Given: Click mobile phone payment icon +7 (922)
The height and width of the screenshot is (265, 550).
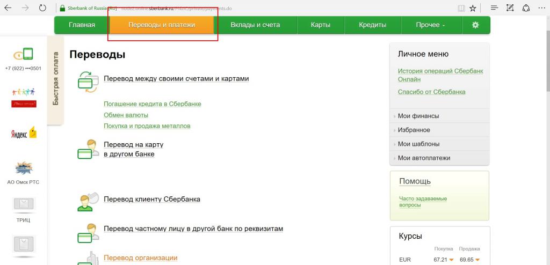Looking at the screenshot, I should 23,54.
